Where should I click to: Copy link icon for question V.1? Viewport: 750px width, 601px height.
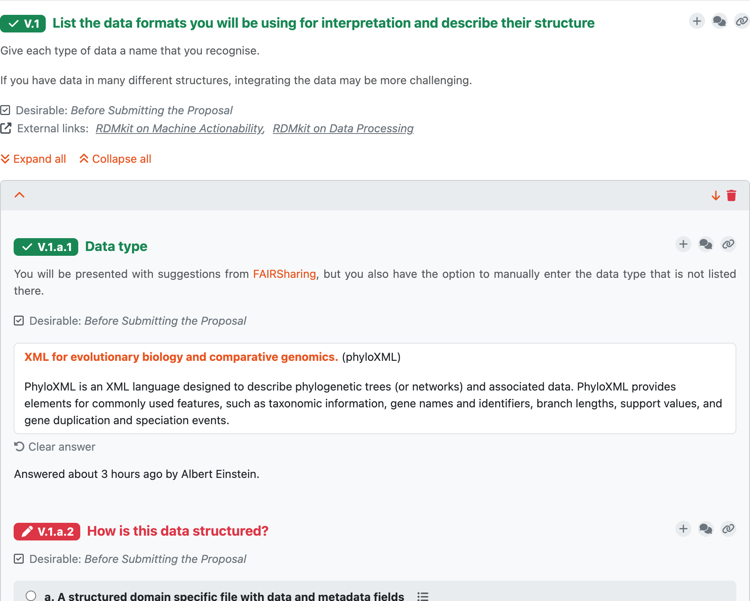(x=742, y=21)
